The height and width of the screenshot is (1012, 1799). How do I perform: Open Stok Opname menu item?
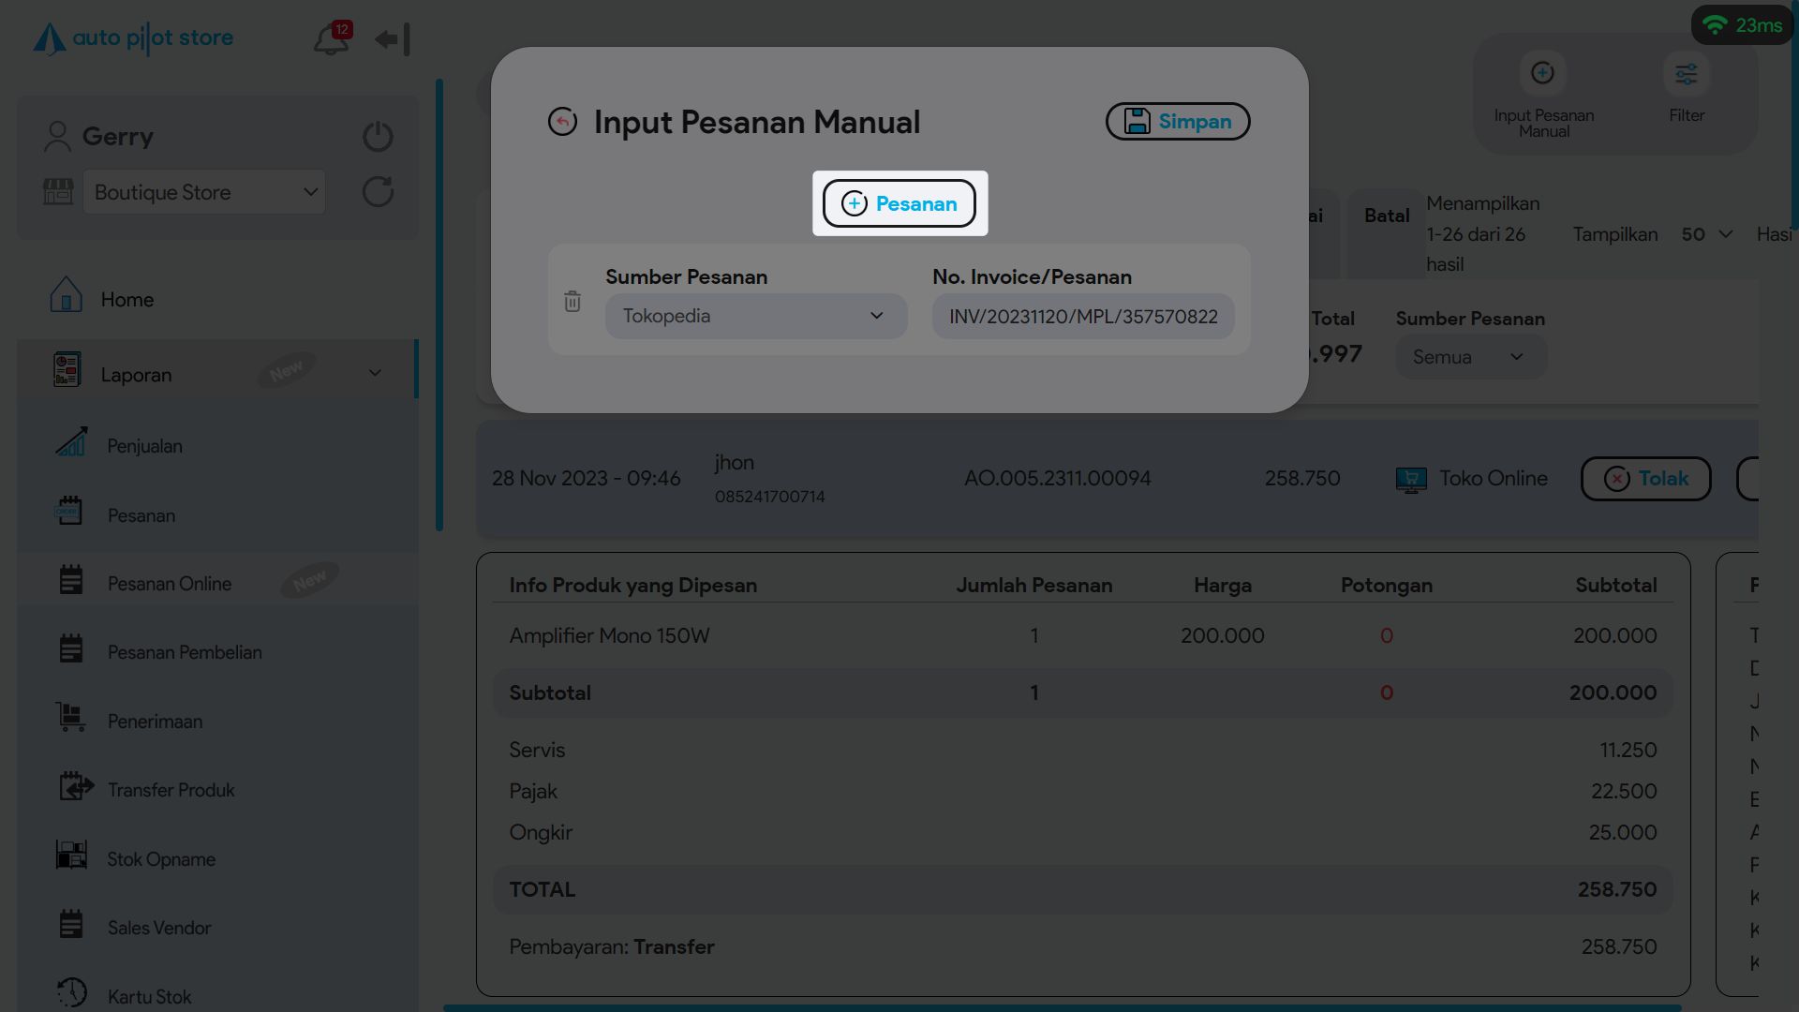[x=160, y=859]
